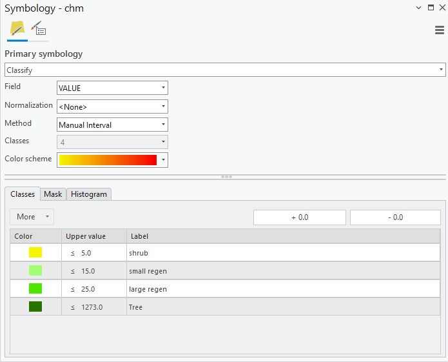Open the pane options chevron beside the title
The height and width of the screenshot is (362, 448).
[418, 8]
